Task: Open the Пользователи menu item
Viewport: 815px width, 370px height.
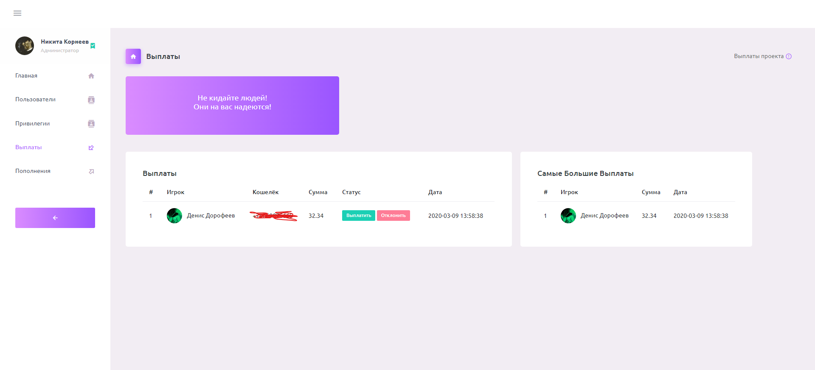Action: [35, 100]
